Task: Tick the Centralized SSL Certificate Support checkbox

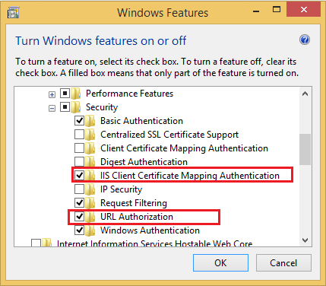Action: (x=79, y=135)
